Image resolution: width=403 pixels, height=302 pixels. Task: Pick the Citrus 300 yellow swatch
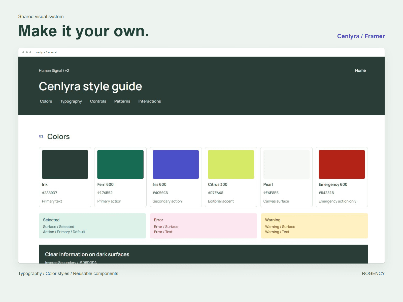pos(231,165)
